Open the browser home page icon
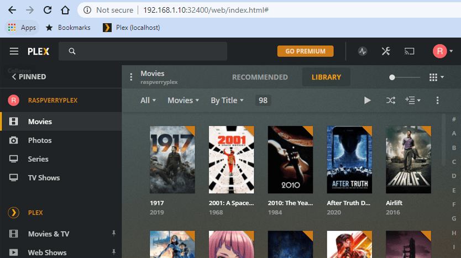 [x=65, y=10]
